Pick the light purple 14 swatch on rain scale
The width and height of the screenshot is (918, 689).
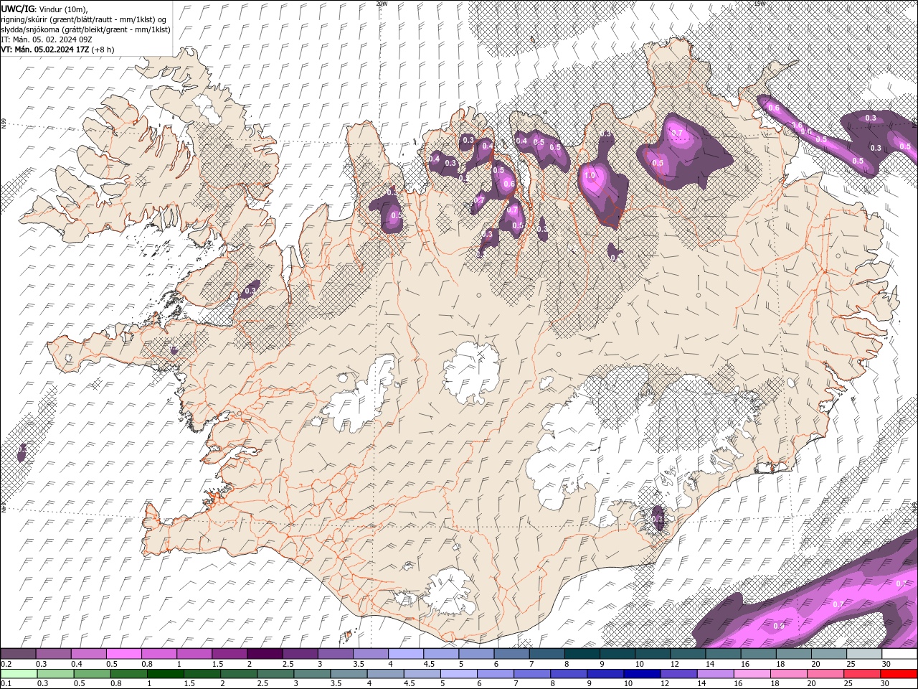tap(716, 673)
